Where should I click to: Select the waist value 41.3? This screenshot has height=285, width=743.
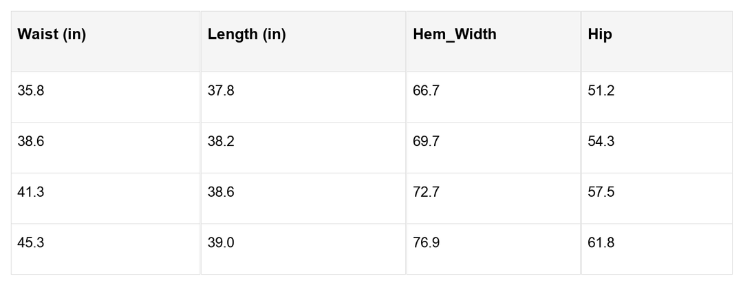tap(31, 192)
